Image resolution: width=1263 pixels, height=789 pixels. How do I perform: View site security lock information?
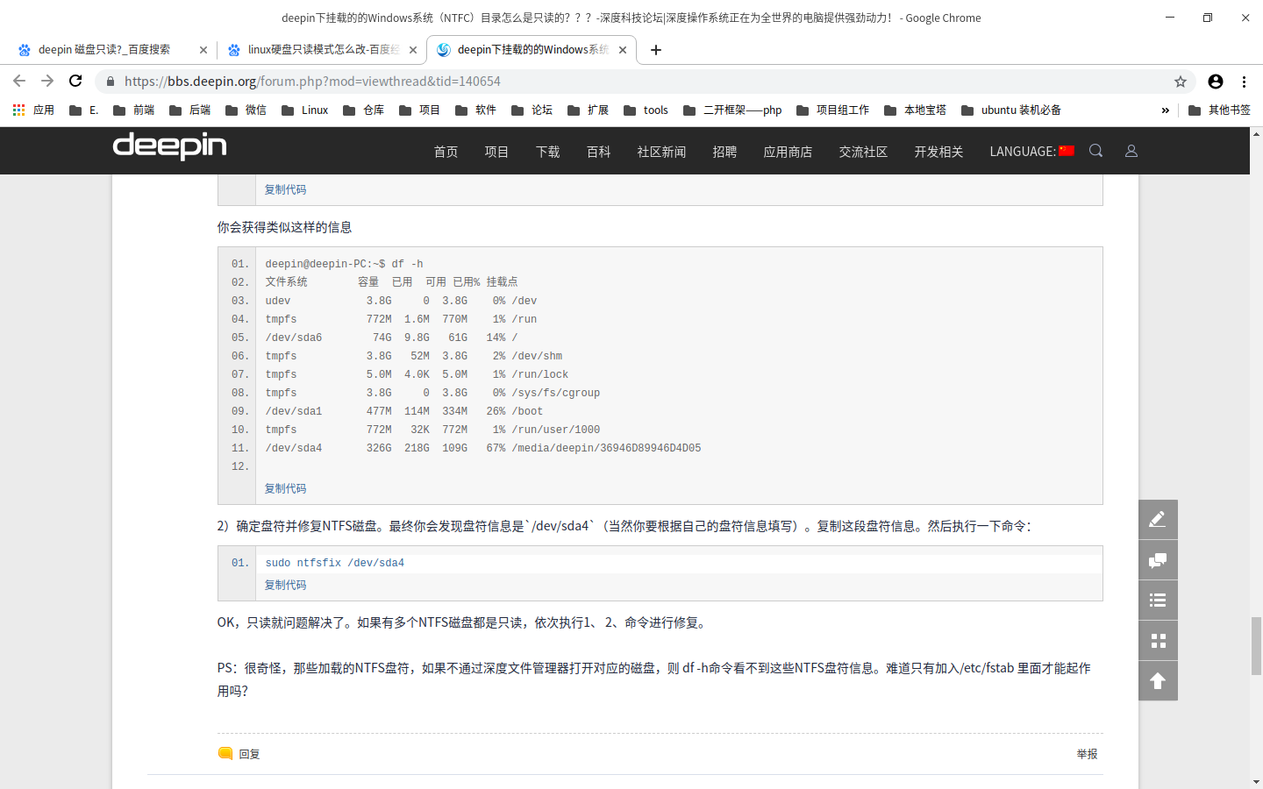pos(110,82)
